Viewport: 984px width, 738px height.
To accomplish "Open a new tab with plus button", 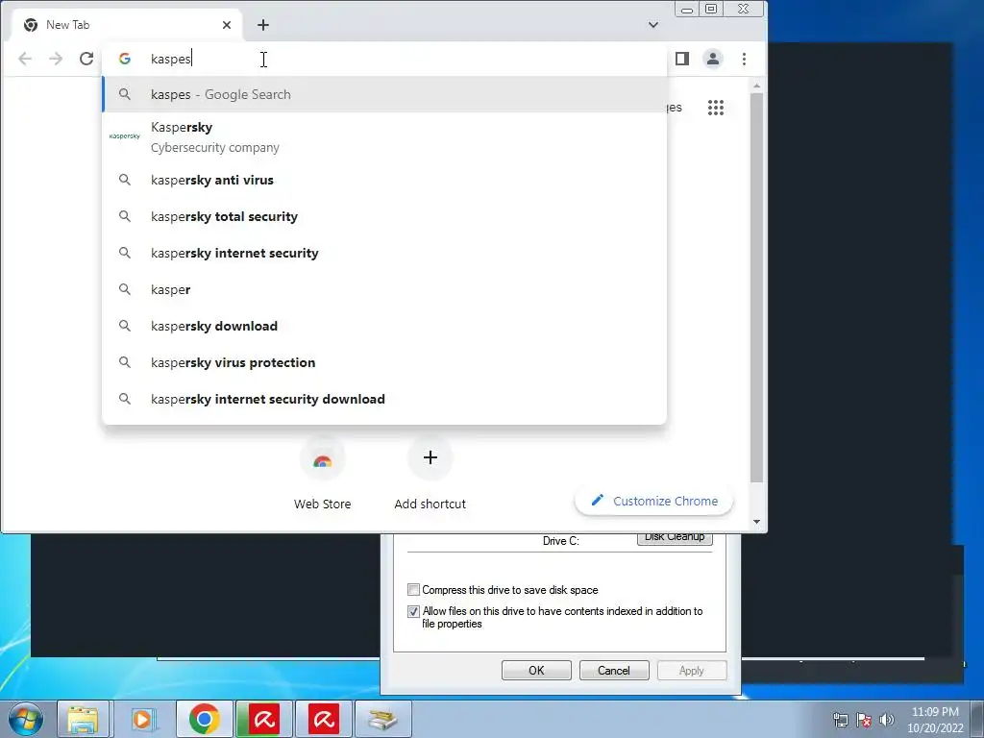I will [263, 25].
